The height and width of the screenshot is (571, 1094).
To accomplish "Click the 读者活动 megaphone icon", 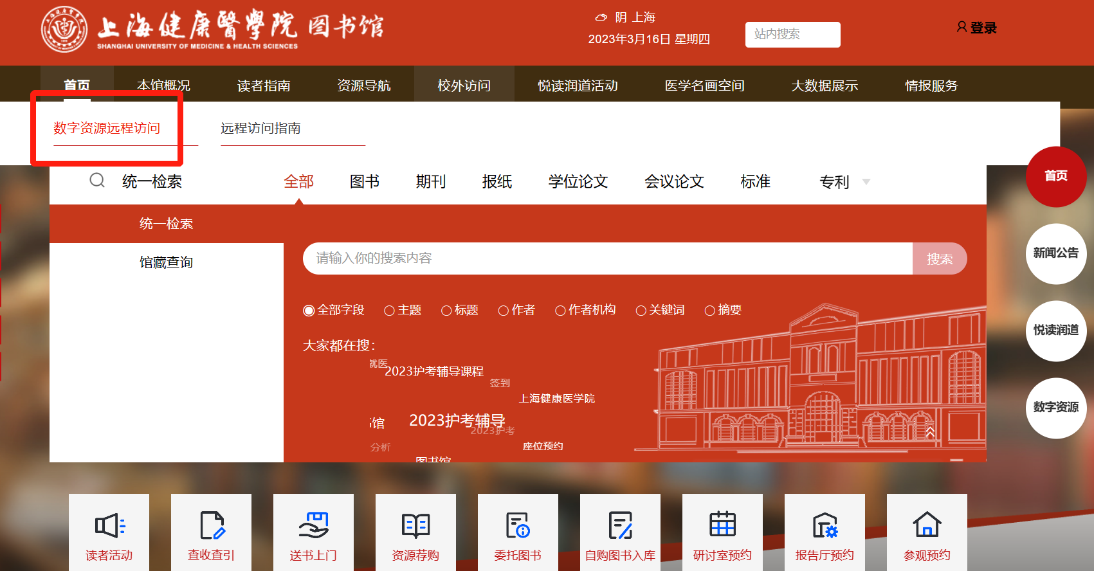I will (x=109, y=525).
